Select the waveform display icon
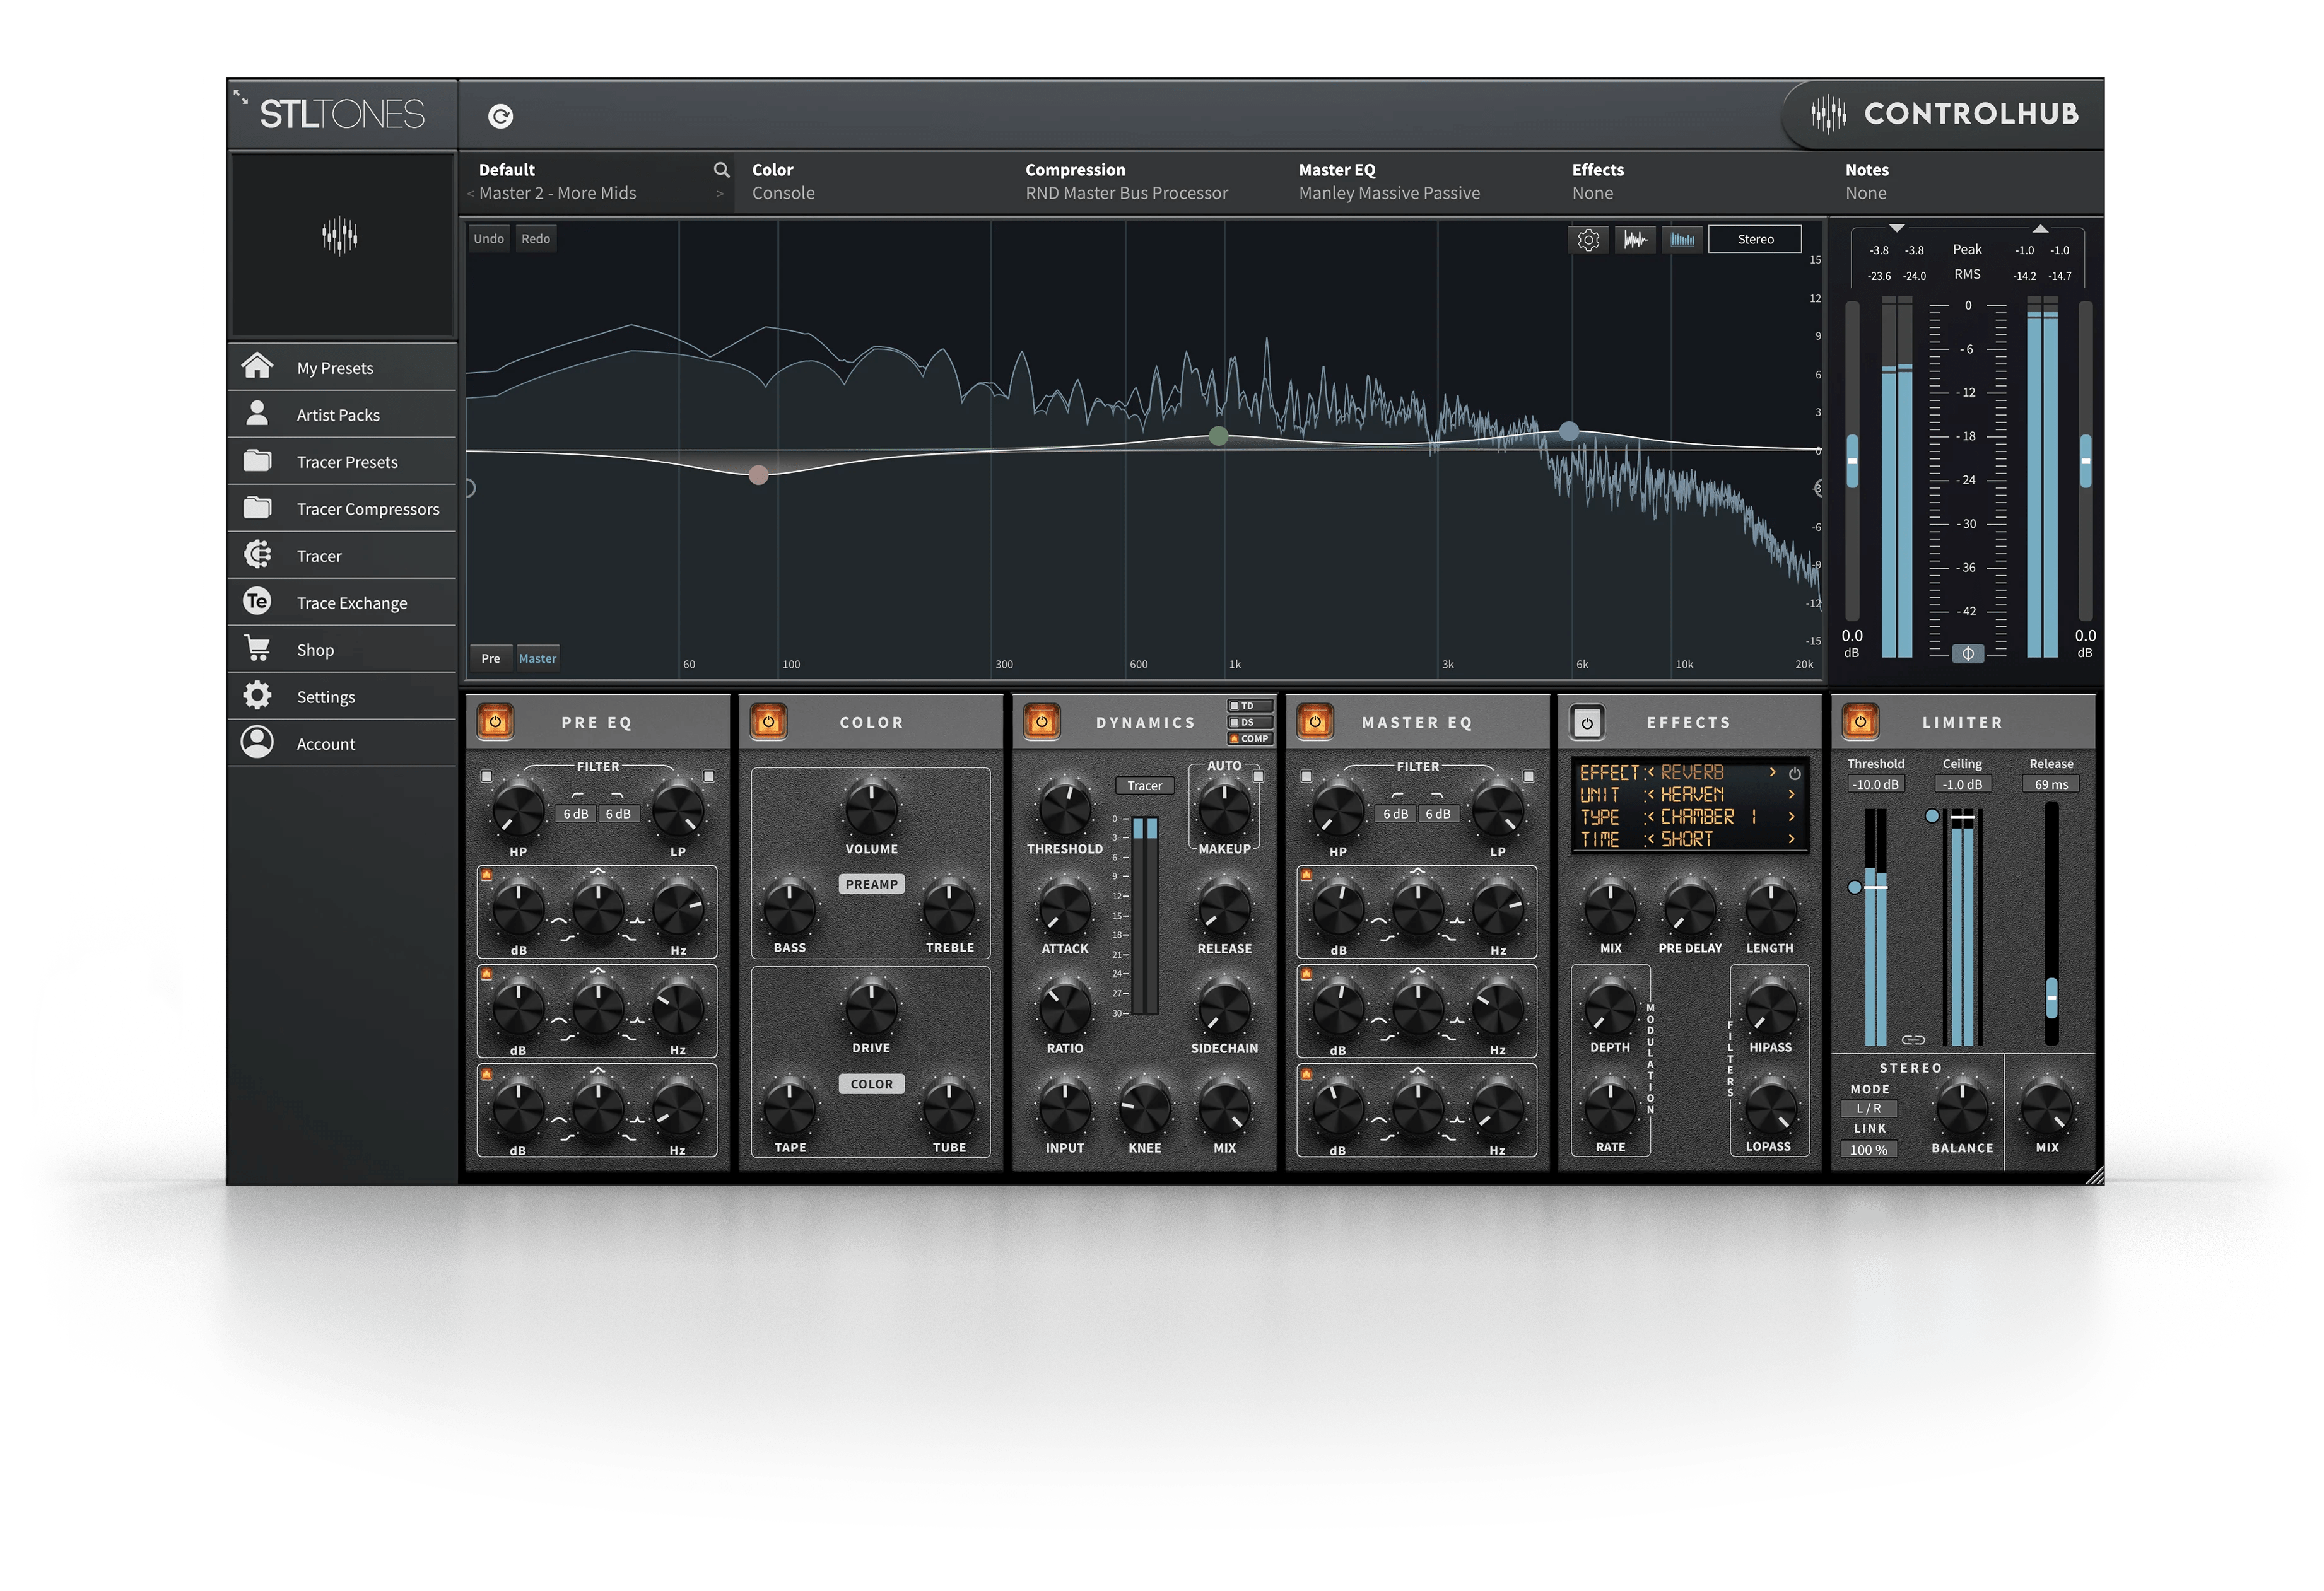 (1635, 240)
